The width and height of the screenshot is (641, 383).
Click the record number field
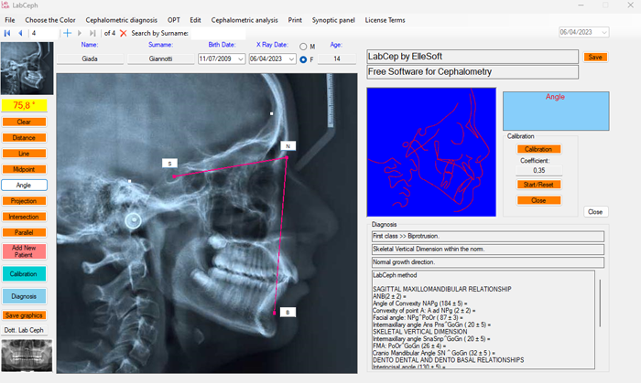pos(44,34)
